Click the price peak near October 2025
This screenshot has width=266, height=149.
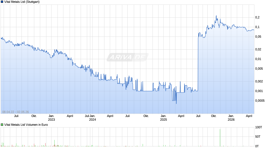(x=216, y=16)
